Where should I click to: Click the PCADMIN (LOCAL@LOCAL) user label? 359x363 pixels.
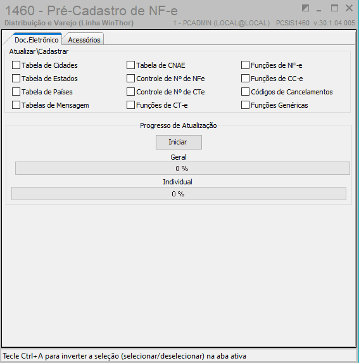pos(222,23)
